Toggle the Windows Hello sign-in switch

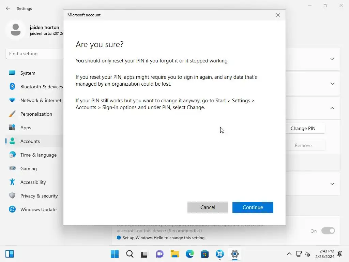(x=328, y=231)
